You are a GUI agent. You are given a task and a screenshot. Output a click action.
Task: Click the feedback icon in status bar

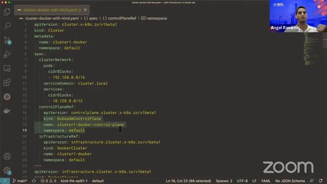click(312, 181)
